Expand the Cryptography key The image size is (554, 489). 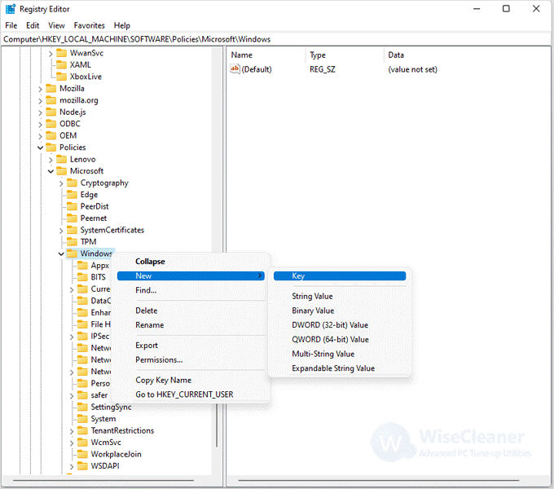(61, 183)
